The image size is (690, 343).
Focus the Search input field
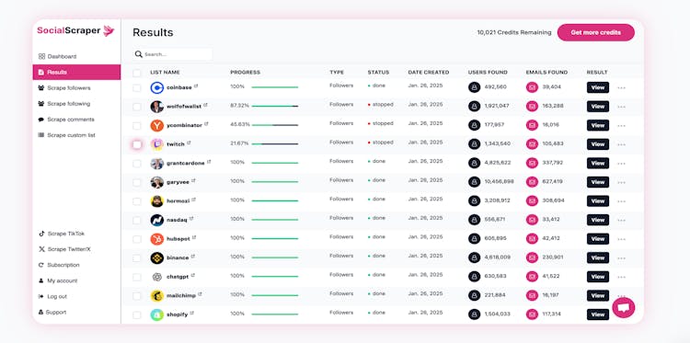coord(173,54)
